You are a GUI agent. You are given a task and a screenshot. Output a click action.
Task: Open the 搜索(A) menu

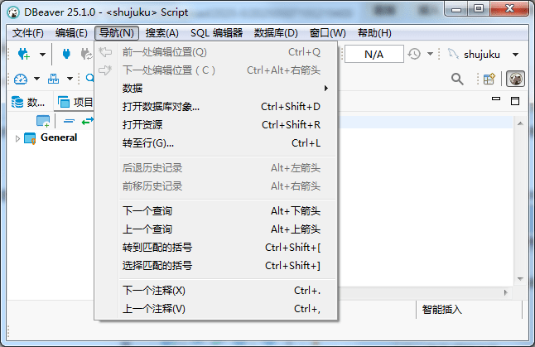162,33
